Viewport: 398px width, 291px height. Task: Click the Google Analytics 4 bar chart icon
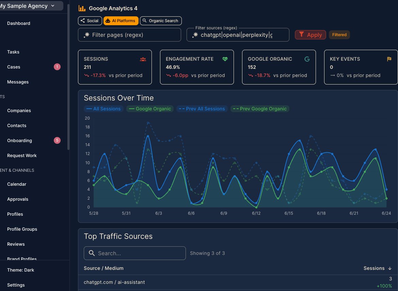coord(82,9)
